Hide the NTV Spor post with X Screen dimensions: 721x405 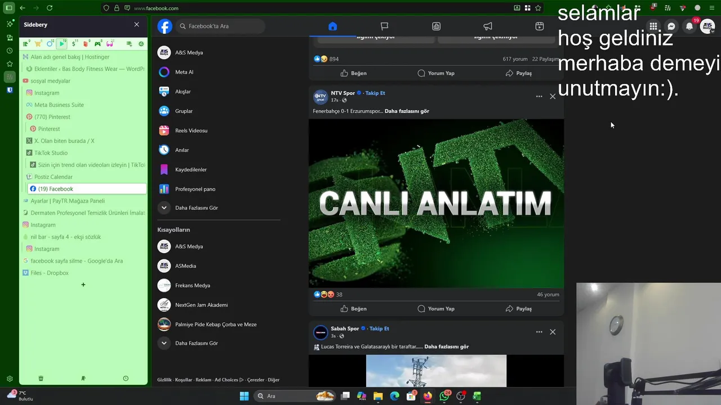coord(553,96)
